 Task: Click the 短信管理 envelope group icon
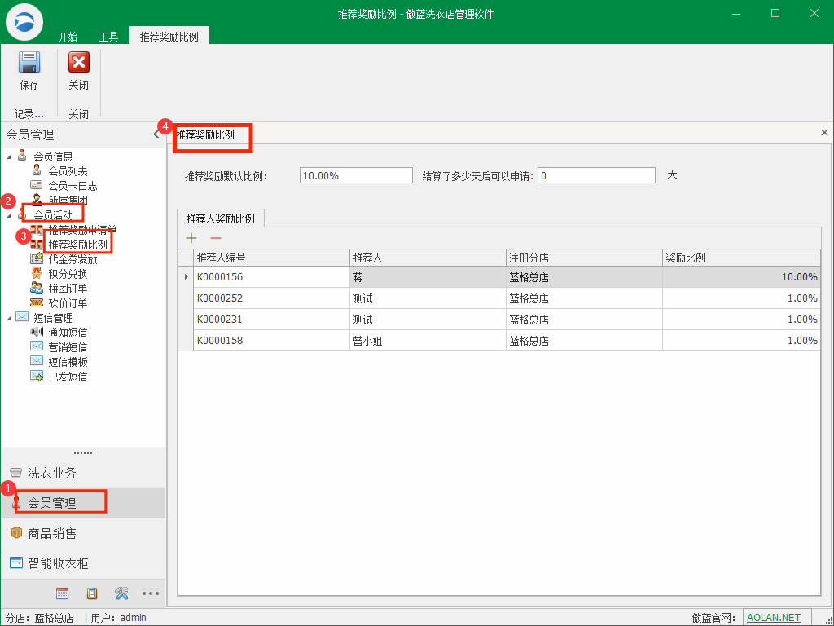22,317
